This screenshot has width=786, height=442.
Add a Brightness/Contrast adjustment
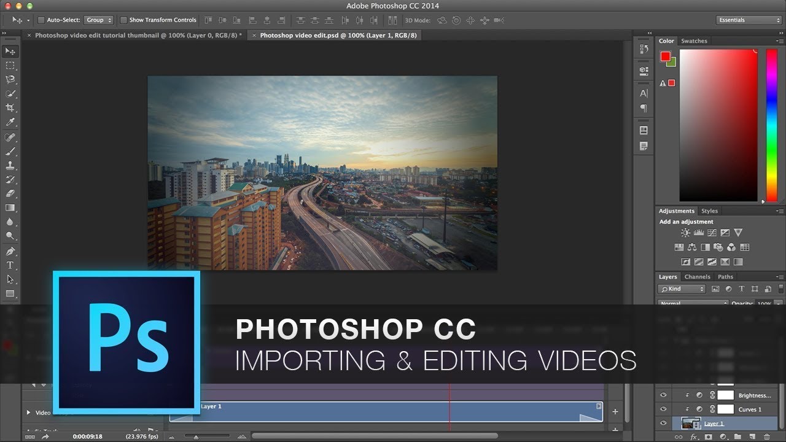pyautogui.click(x=685, y=233)
